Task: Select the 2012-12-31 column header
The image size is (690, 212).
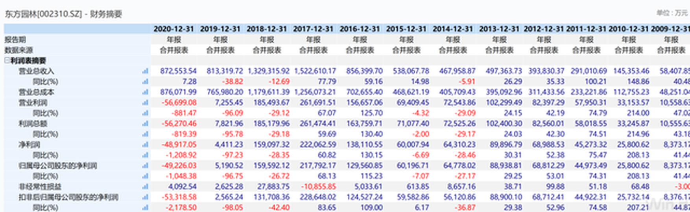Action: point(544,29)
